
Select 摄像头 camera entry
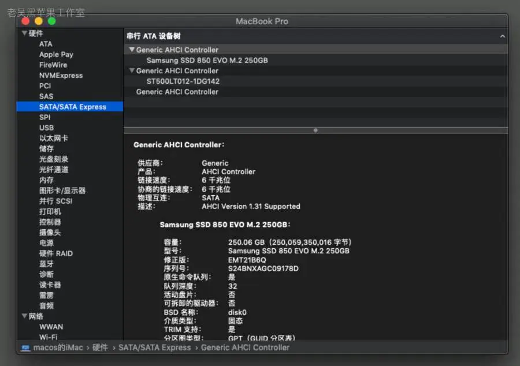point(50,233)
